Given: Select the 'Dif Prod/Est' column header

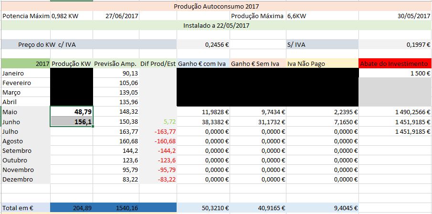Looking at the screenshot, I should point(158,64).
